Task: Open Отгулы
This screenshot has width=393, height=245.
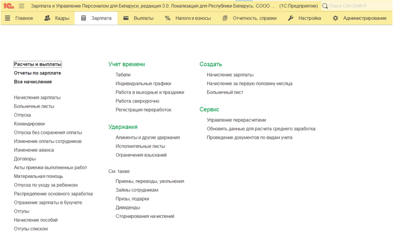Action: pos(22,211)
